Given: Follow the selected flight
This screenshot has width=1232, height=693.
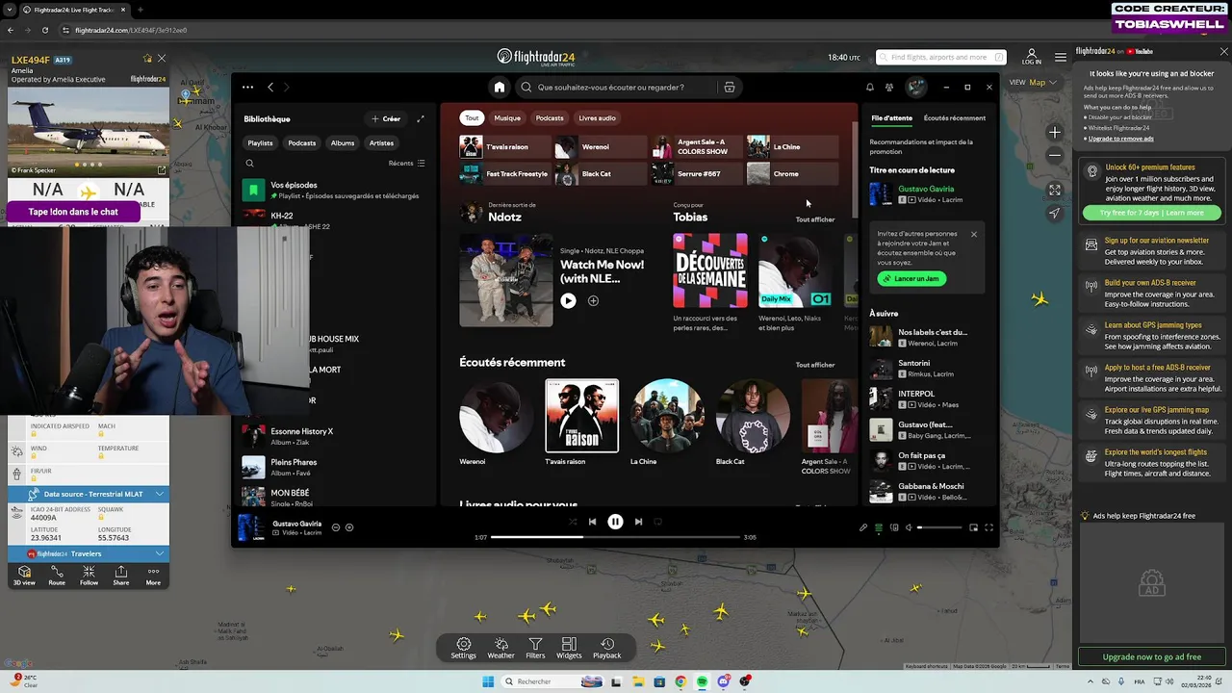Looking at the screenshot, I should [x=89, y=576].
